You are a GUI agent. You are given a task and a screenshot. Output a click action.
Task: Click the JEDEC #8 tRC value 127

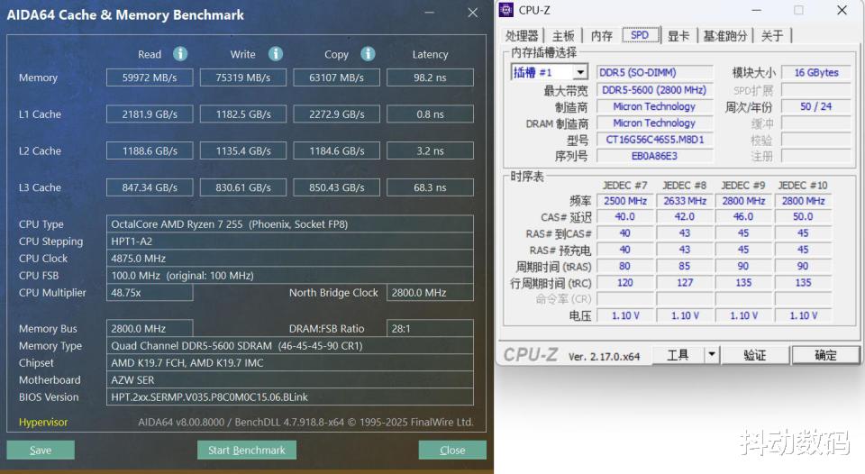(x=685, y=283)
